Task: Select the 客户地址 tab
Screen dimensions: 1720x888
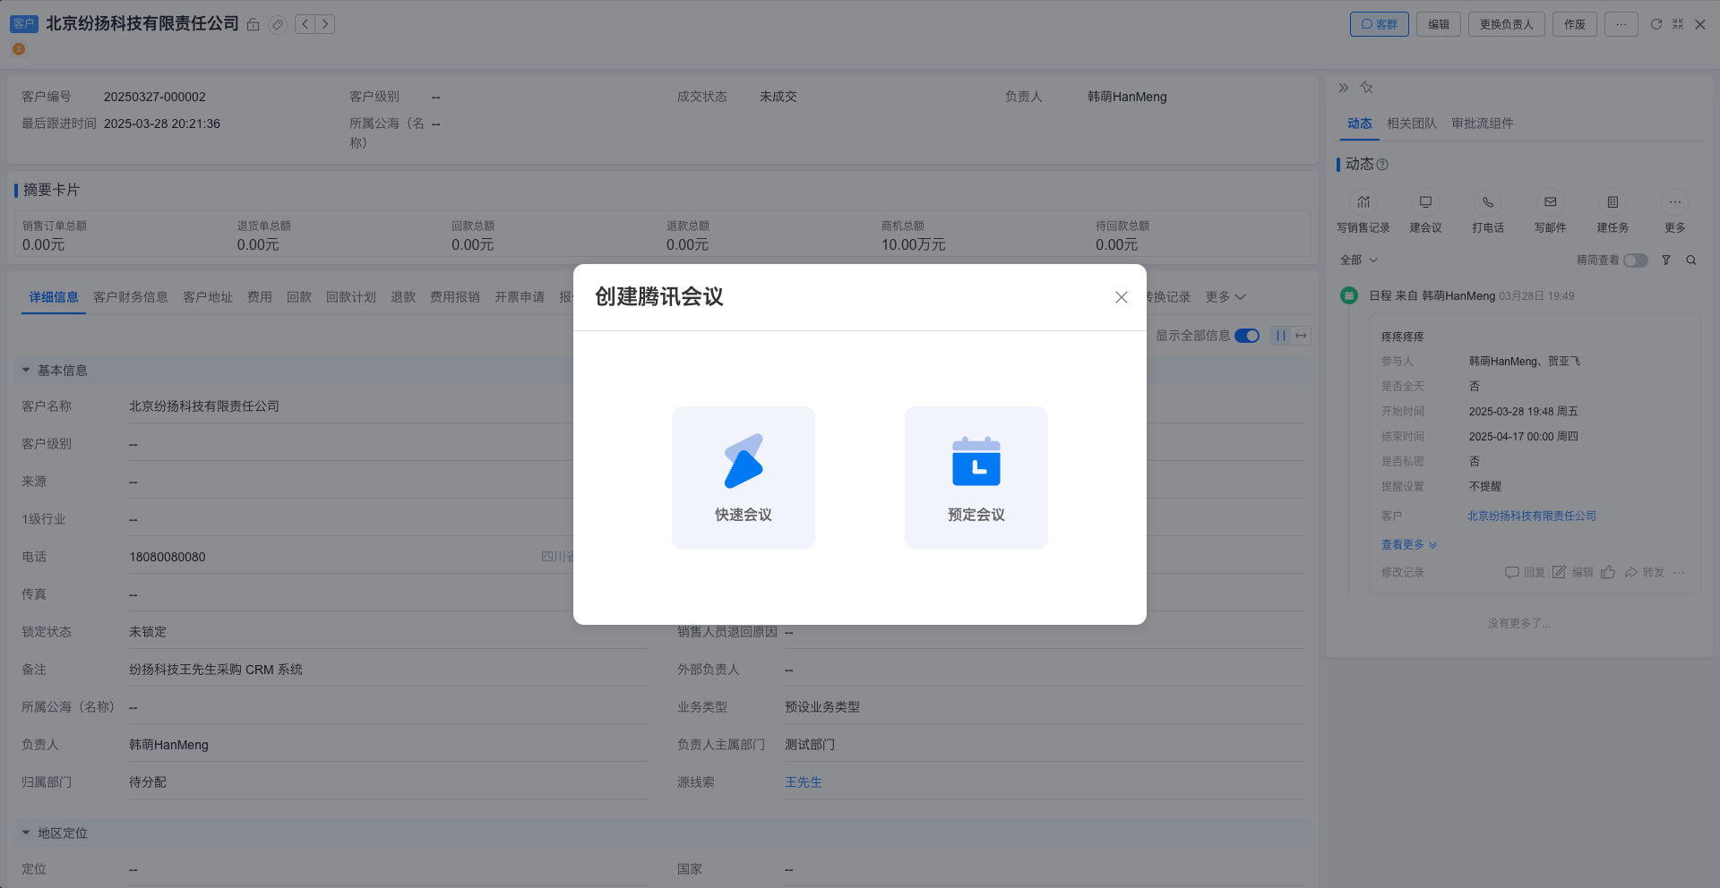Action: coord(208,297)
